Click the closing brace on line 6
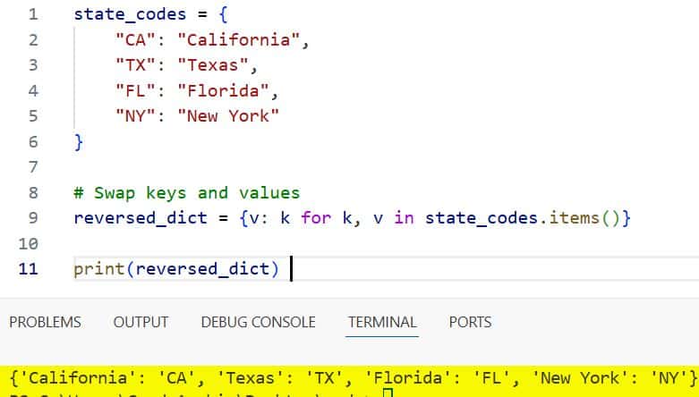This screenshot has height=397, width=699. (78, 142)
